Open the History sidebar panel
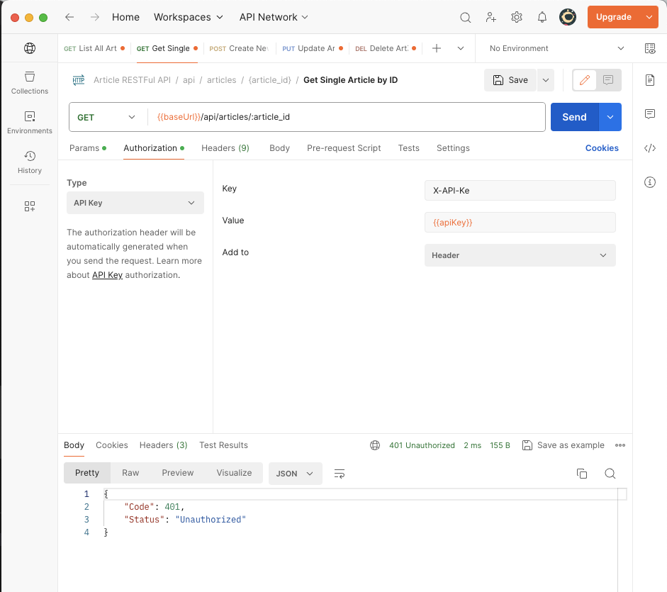This screenshot has height=592, width=667. tap(29, 162)
